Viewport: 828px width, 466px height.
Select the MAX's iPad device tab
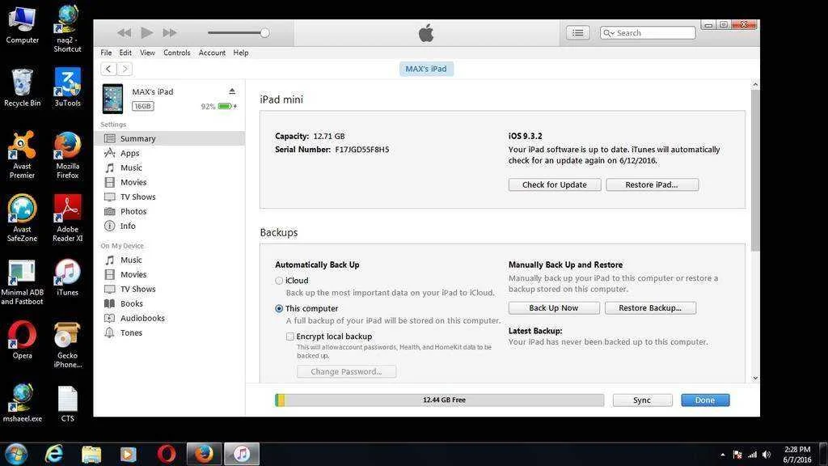[x=426, y=69]
